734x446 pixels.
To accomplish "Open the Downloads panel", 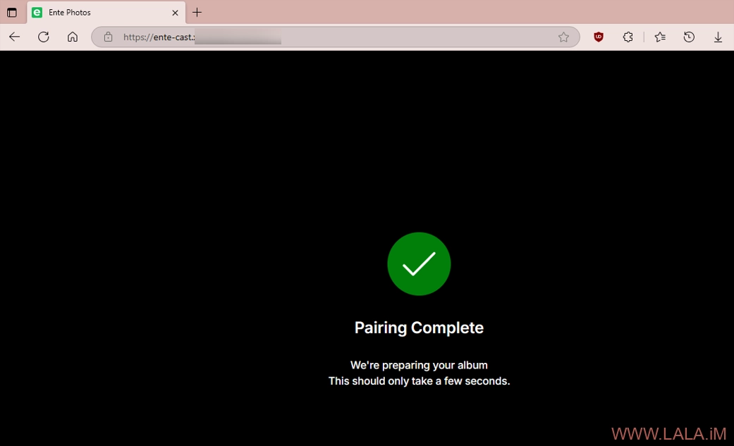I will click(718, 37).
